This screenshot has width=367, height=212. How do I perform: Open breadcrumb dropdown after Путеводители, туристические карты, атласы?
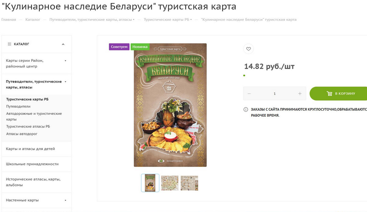tap(134, 20)
